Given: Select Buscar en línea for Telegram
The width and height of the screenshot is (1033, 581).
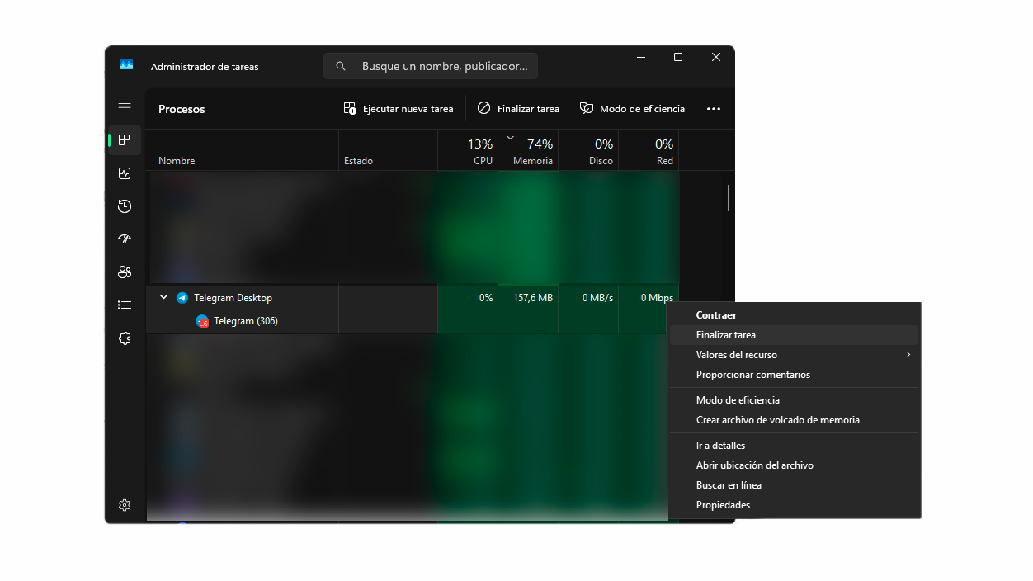Looking at the screenshot, I should (x=729, y=484).
